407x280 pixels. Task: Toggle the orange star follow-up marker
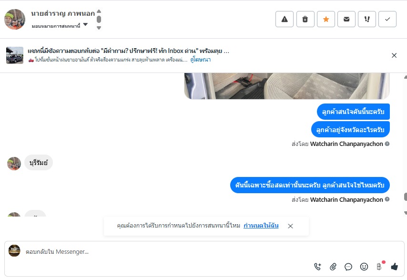click(x=326, y=19)
